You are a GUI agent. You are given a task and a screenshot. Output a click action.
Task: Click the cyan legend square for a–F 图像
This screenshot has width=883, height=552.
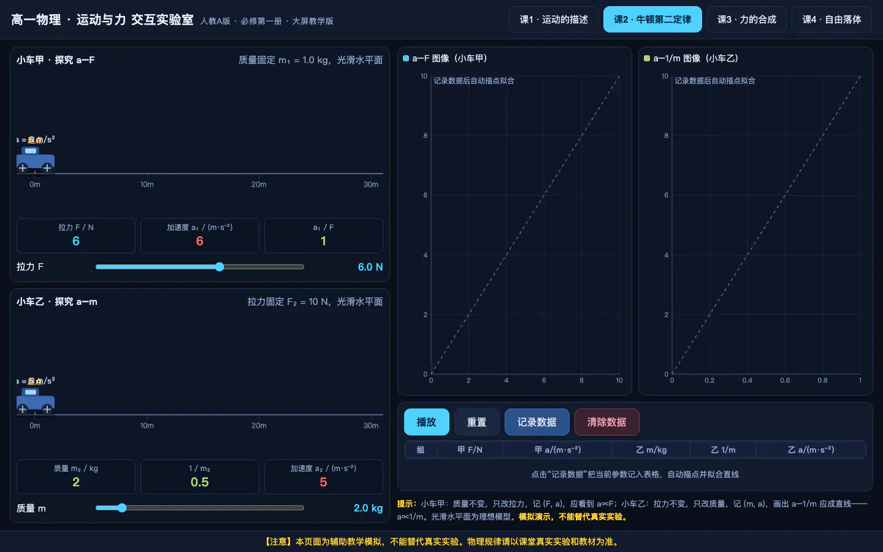[x=406, y=58]
